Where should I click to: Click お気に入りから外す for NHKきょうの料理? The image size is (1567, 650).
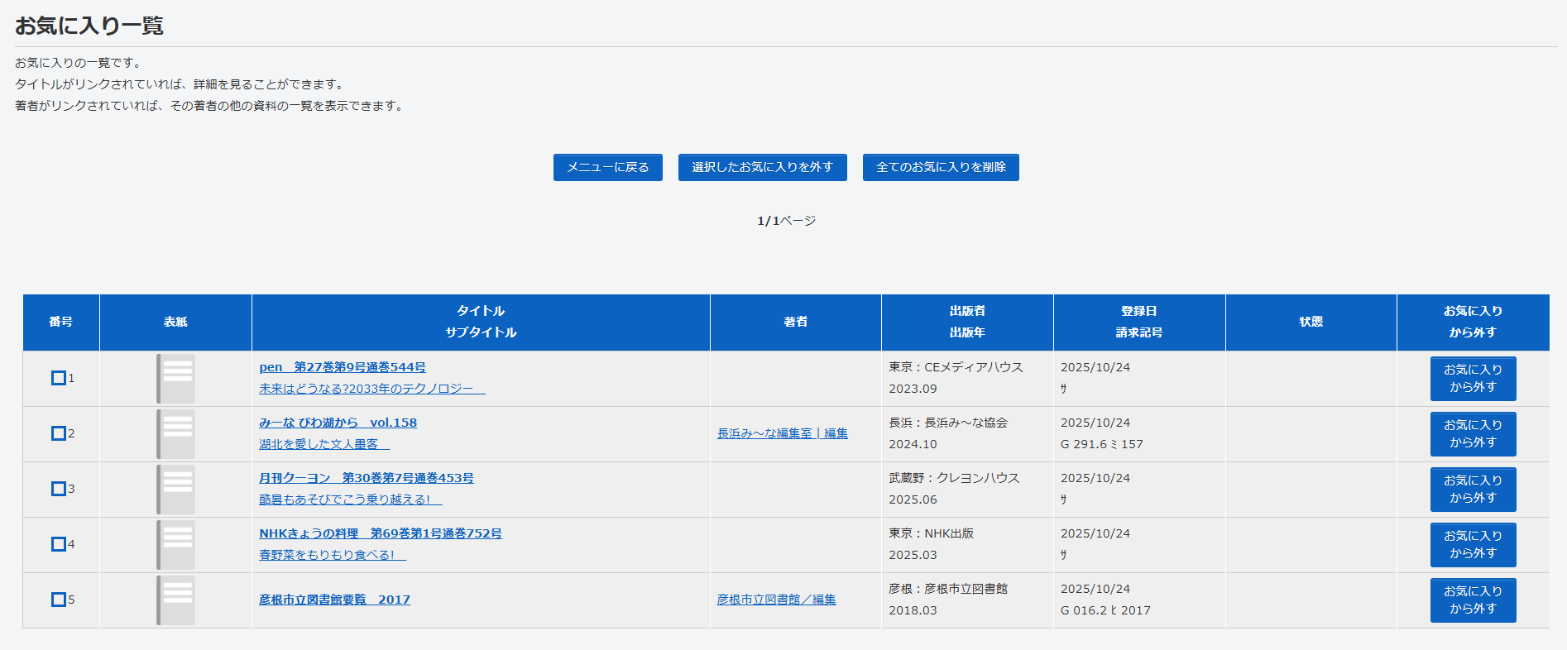1473,545
